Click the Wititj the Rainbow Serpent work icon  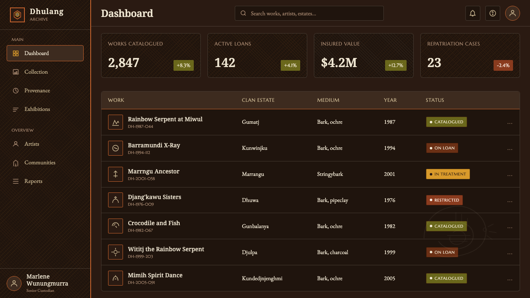(x=116, y=252)
